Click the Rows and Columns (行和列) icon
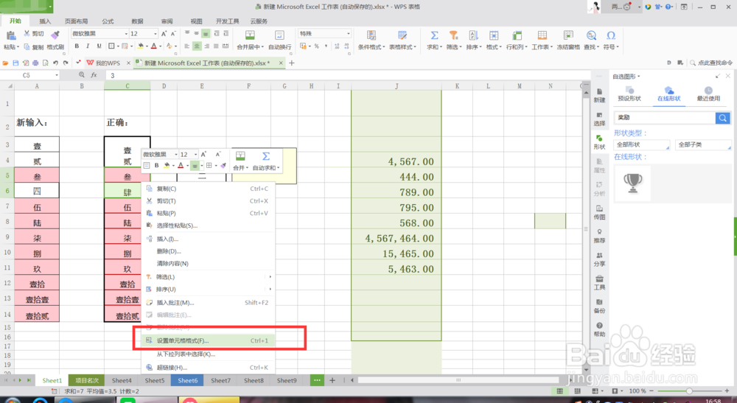 pyautogui.click(x=517, y=35)
